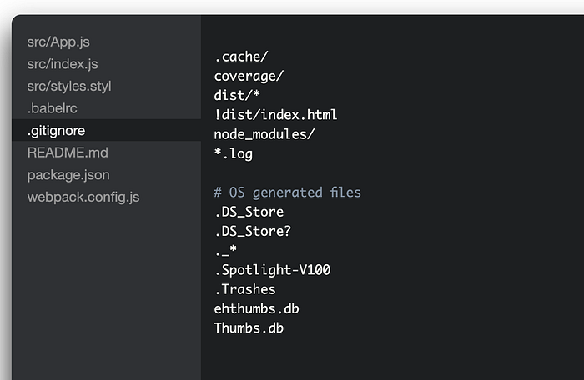Click the .gitignore file entry
Image resolution: width=584 pixels, height=380 pixels.
coord(106,130)
